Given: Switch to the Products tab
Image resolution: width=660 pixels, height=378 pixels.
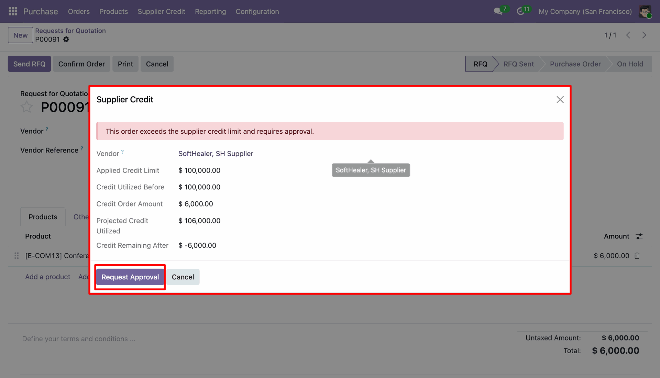Looking at the screenshot, I should coord(43,217).
